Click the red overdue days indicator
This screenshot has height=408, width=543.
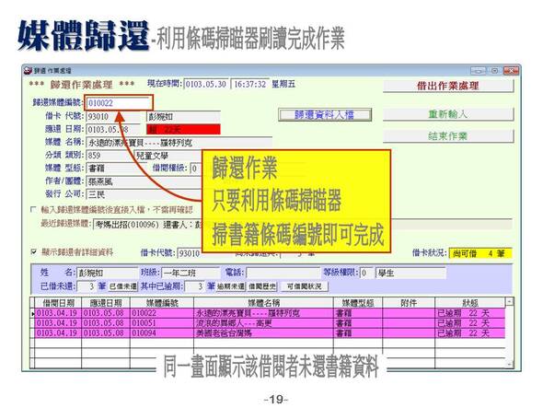183,130
